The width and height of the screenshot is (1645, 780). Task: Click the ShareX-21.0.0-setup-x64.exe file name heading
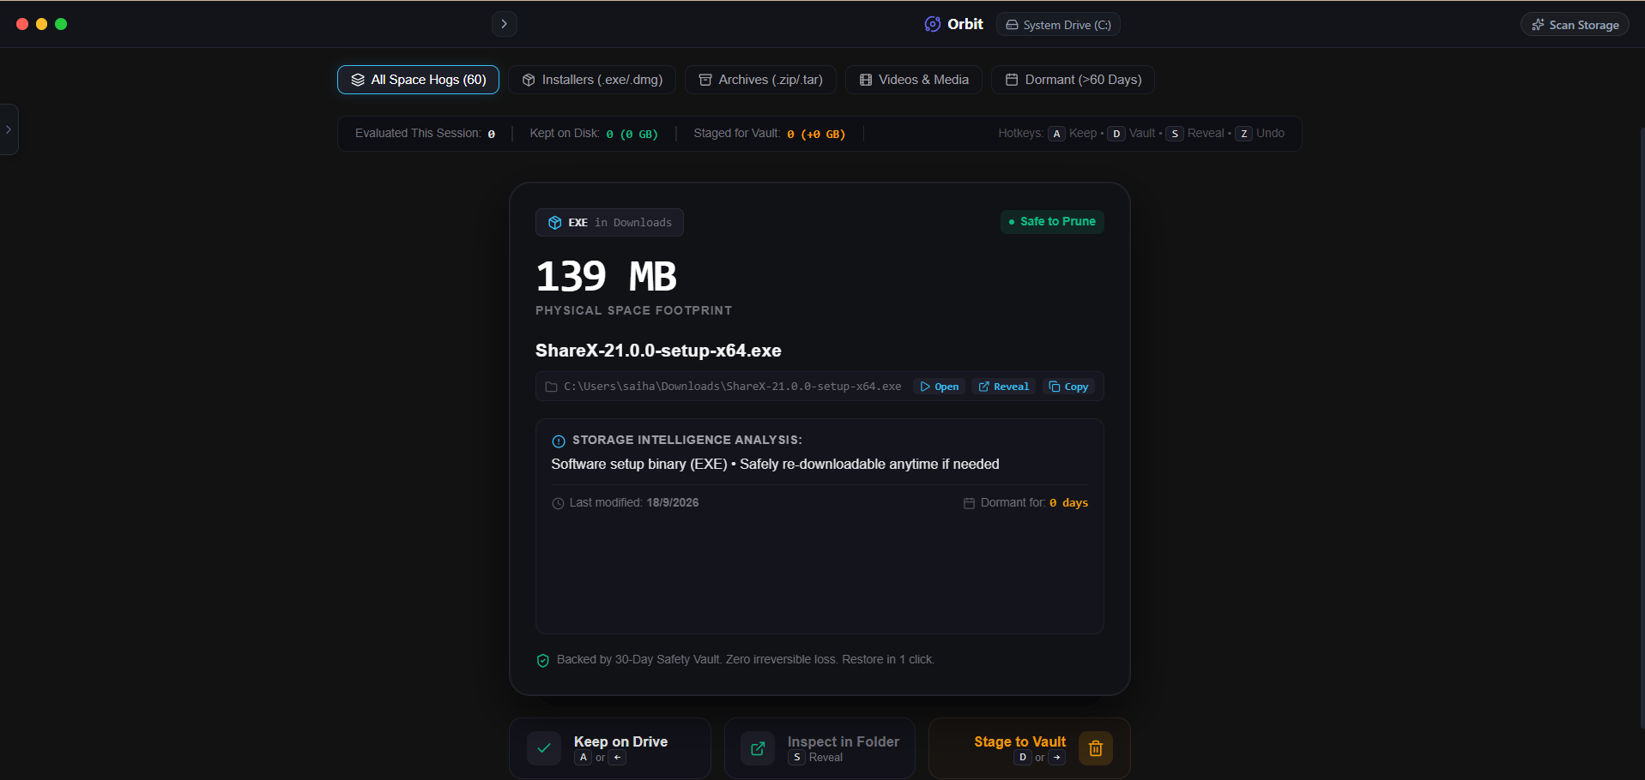point(658,351)
